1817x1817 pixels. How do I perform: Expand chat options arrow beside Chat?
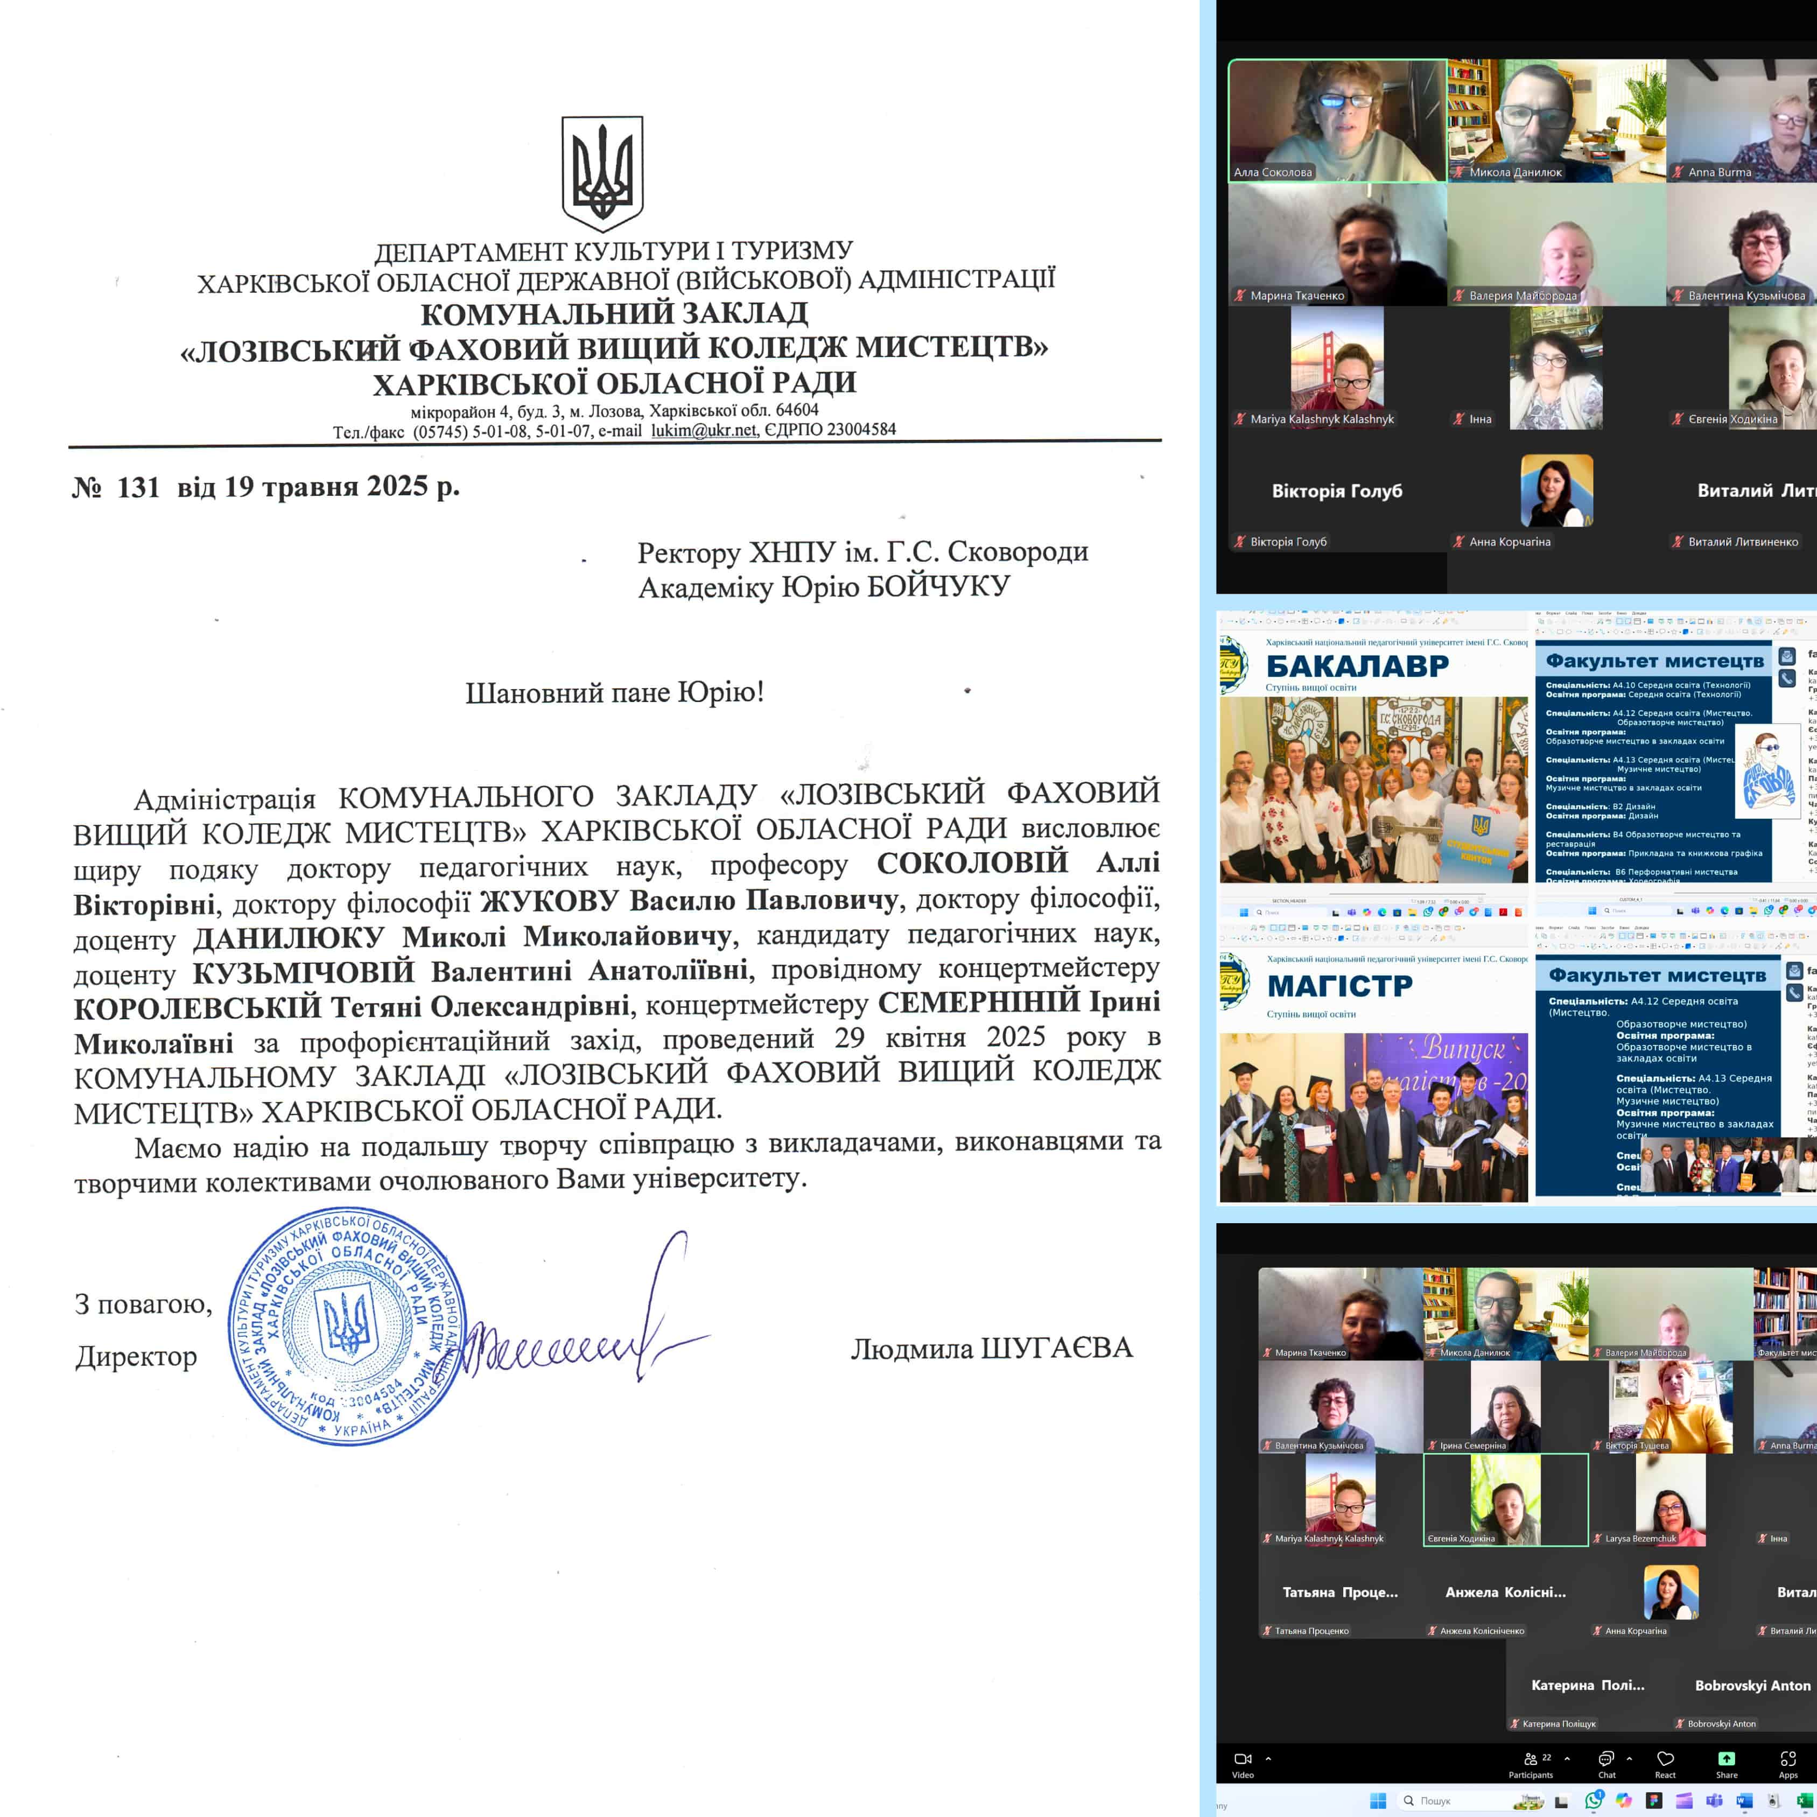coord(1630,1759)
